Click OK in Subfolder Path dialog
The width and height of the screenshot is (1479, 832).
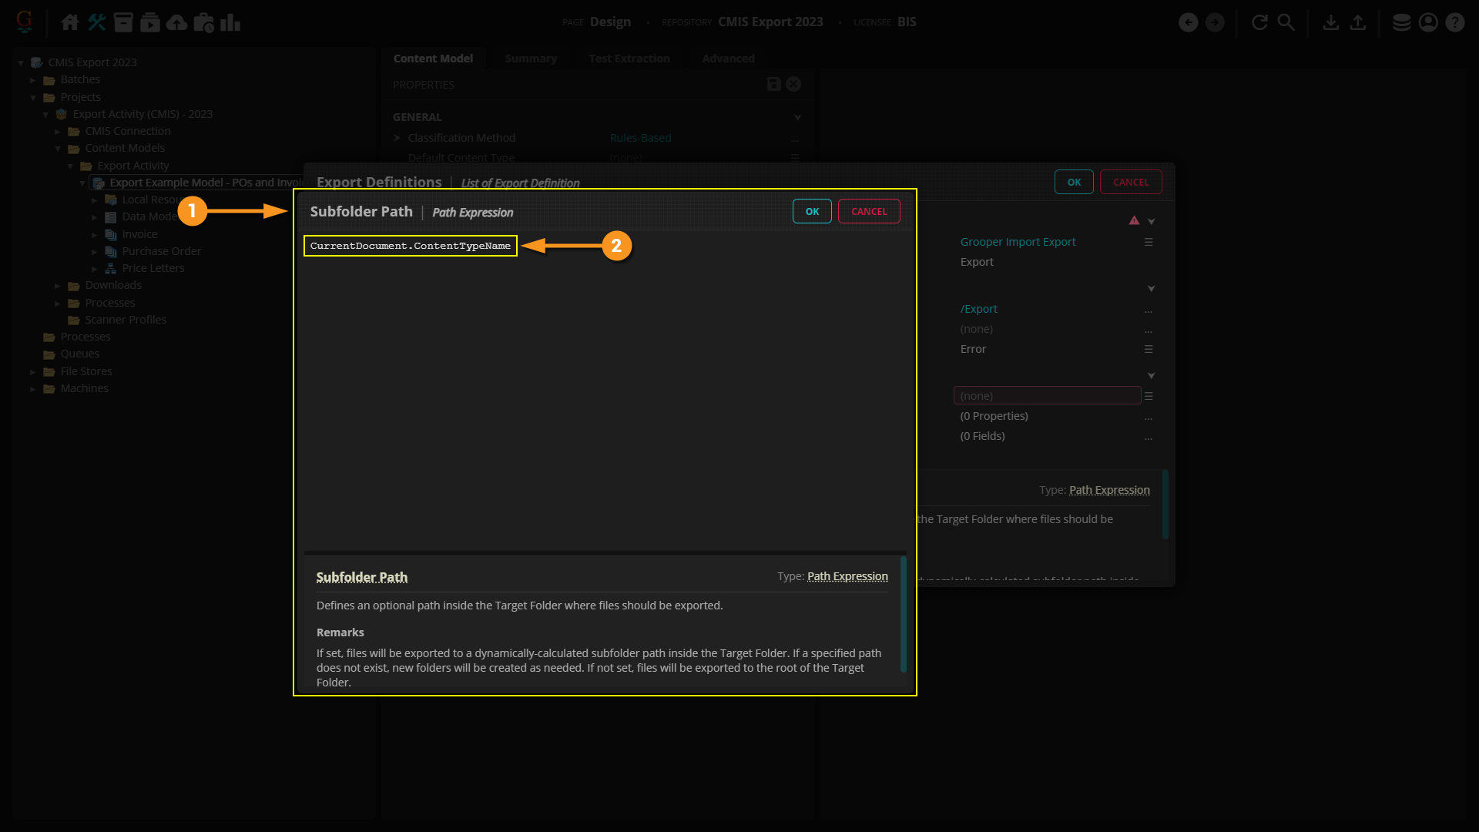tap(812, 212)
